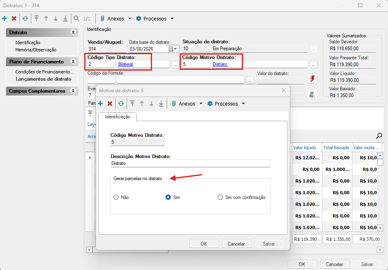Open Processos in Motivo de distrato dialog
Viewport: 388px width, 270px height.
pyautogui.click(x=223, y=104)
